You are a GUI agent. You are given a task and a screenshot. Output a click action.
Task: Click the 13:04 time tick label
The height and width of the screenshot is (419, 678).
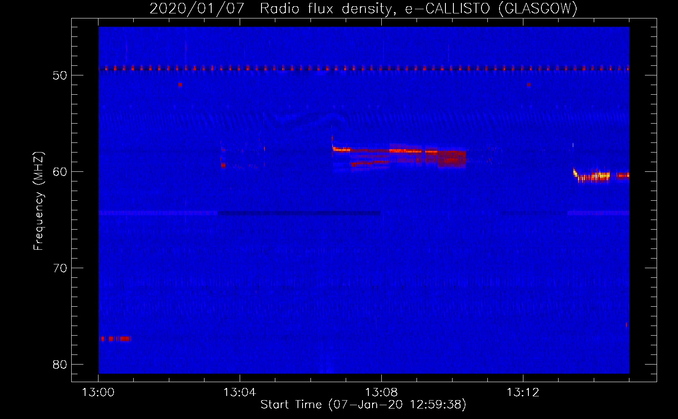pos(240,393)
